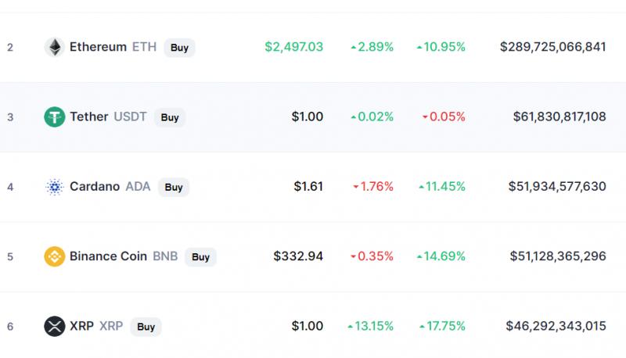626x358 pixels.
Task: Click the Cardano dotted logo icon
Action: (x=55, y=187)
